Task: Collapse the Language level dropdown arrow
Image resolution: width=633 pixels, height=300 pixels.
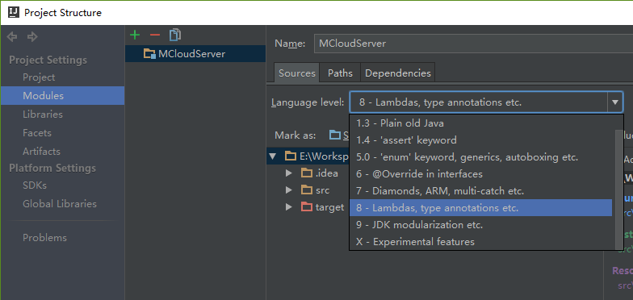Action: 615,102
